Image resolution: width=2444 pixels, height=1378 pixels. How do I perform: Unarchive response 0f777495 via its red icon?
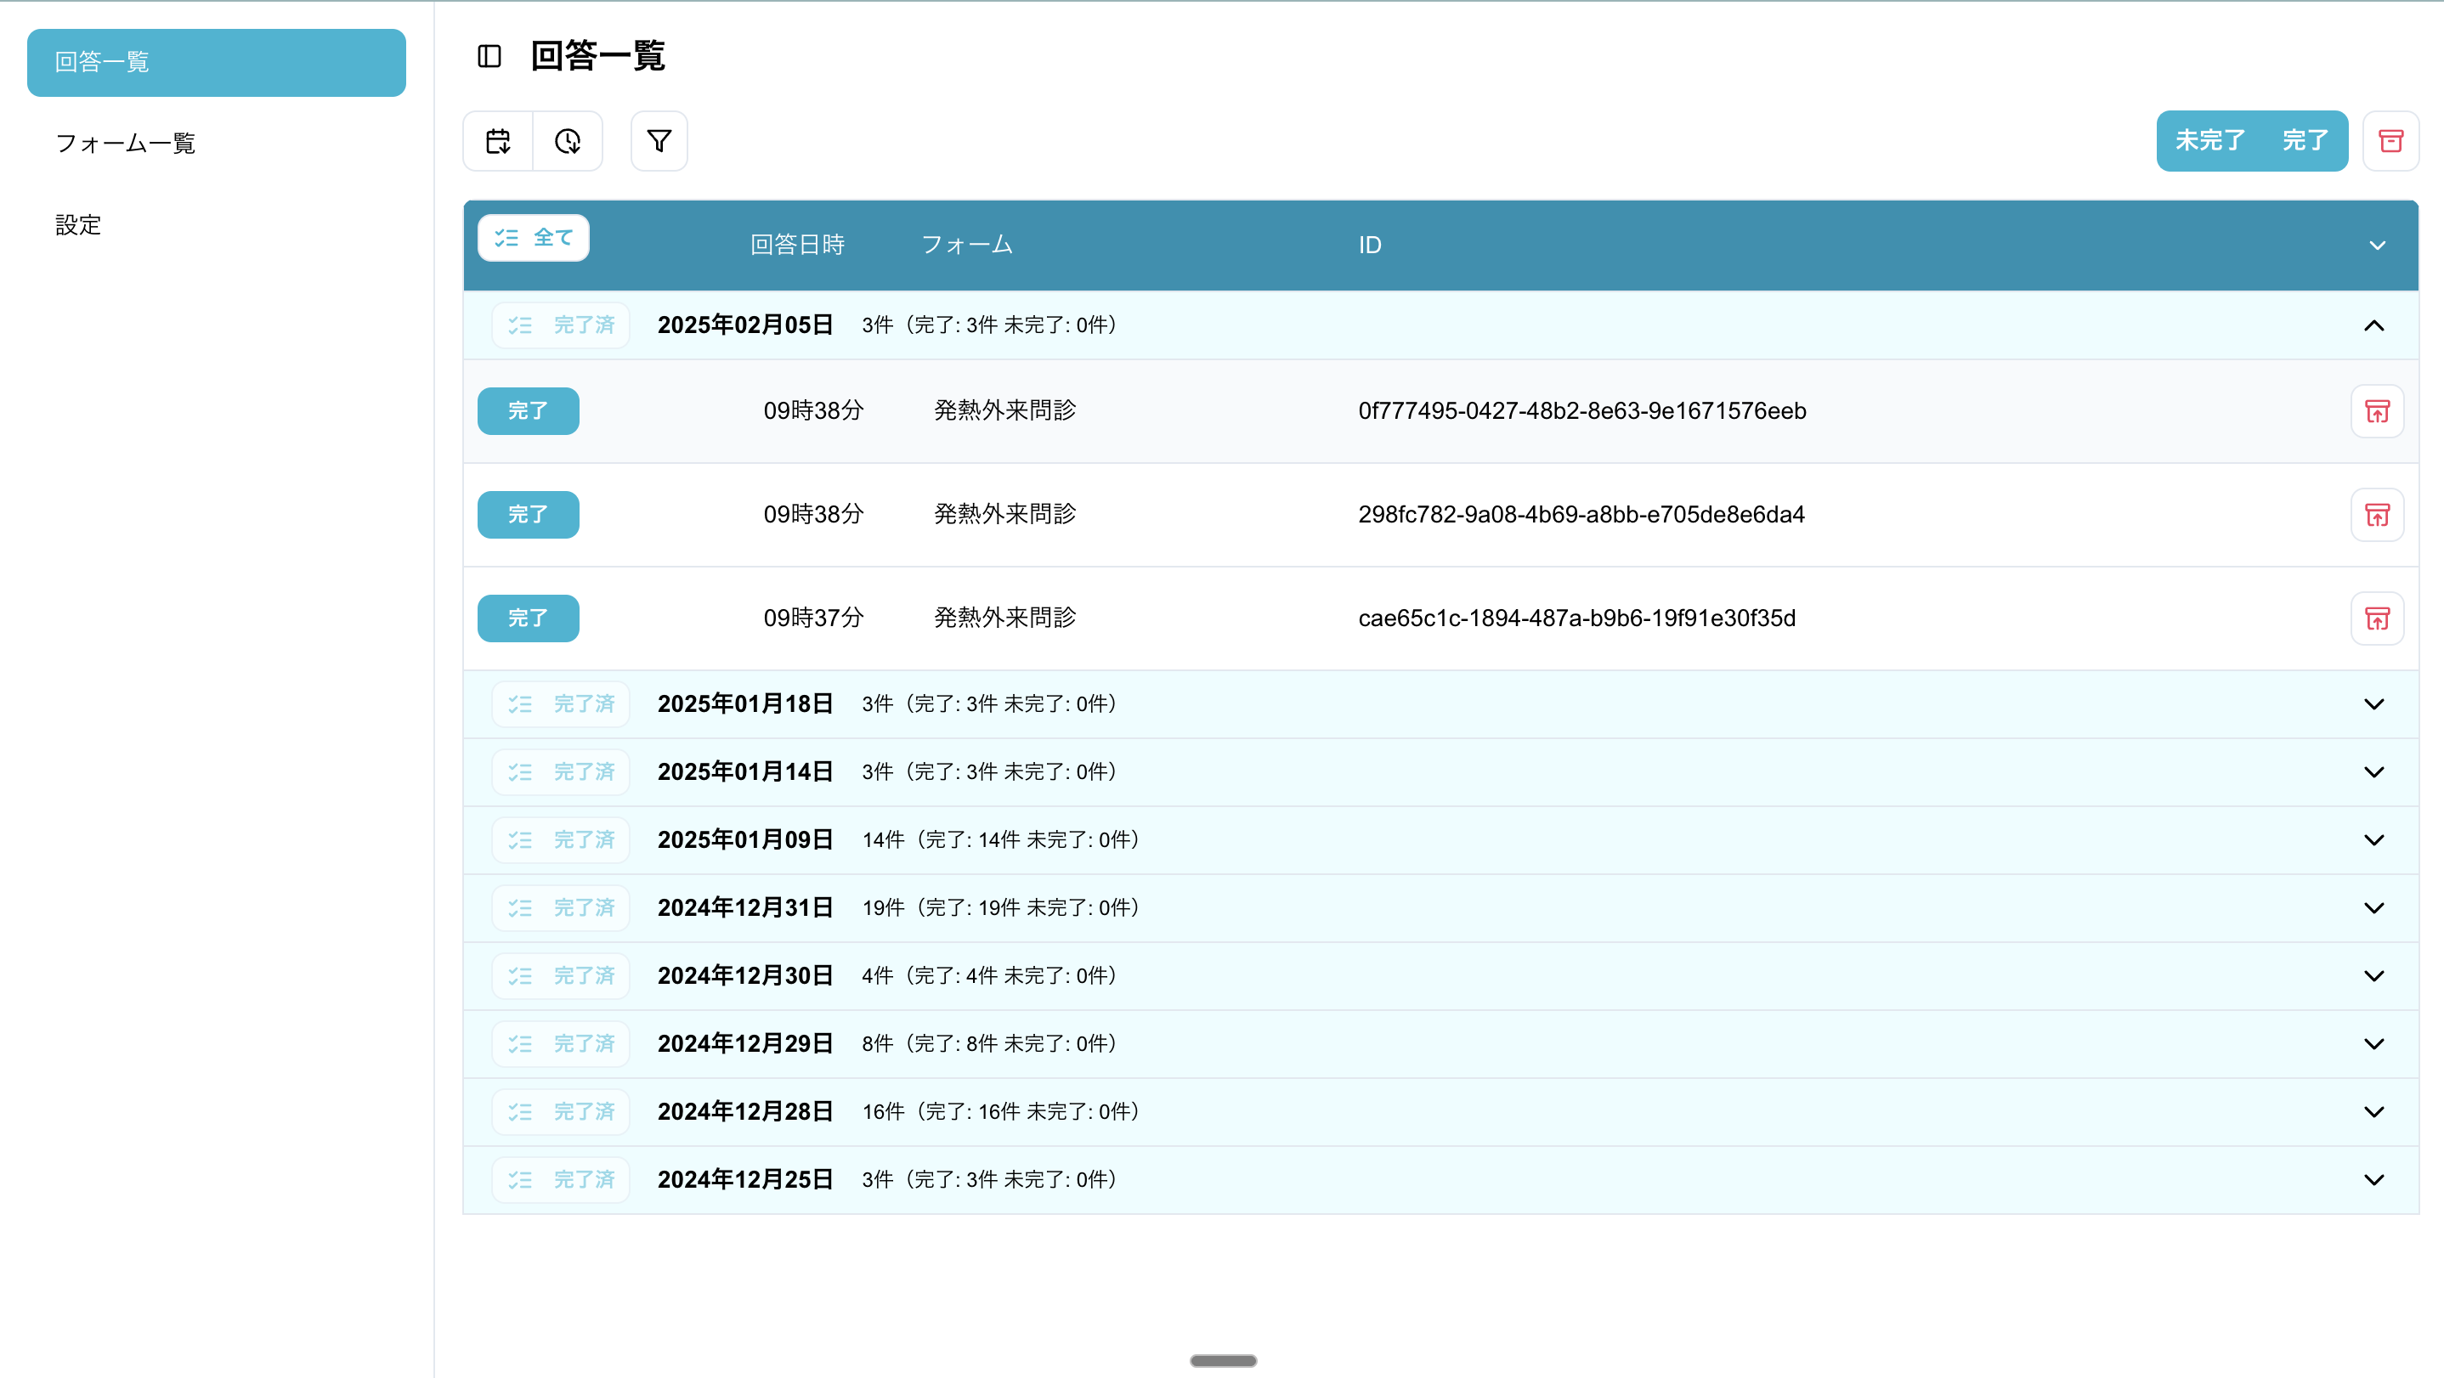2377,411
